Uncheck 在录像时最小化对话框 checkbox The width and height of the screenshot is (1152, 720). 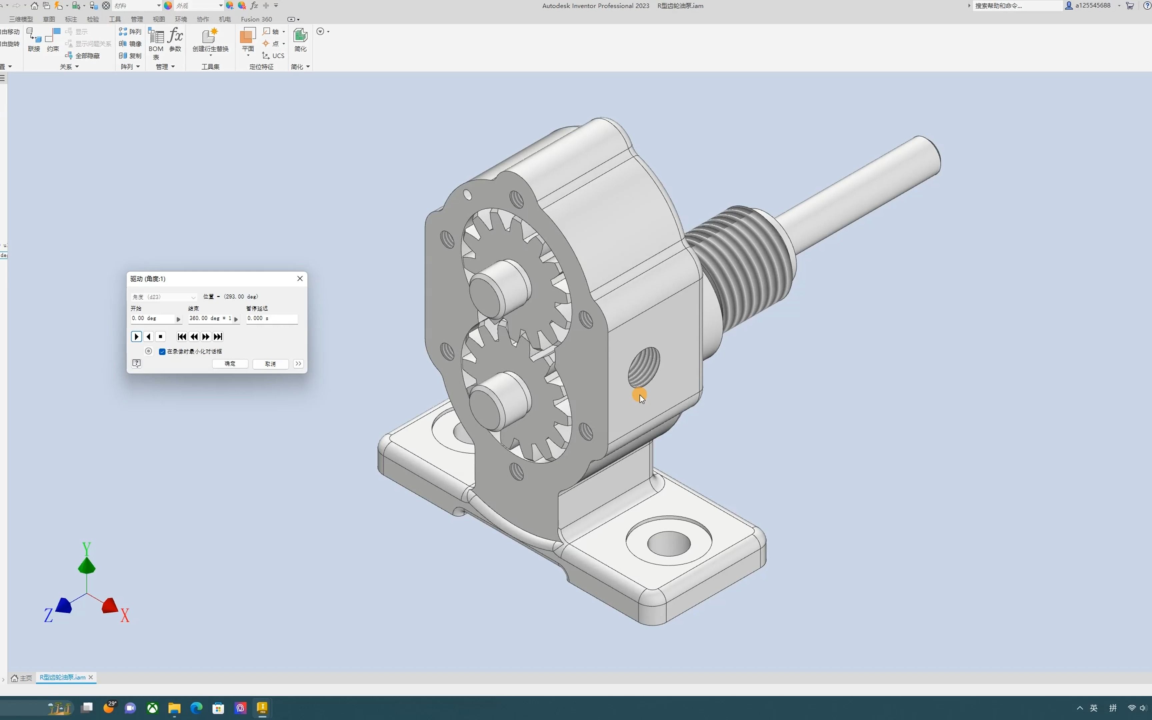pos(162,351)
